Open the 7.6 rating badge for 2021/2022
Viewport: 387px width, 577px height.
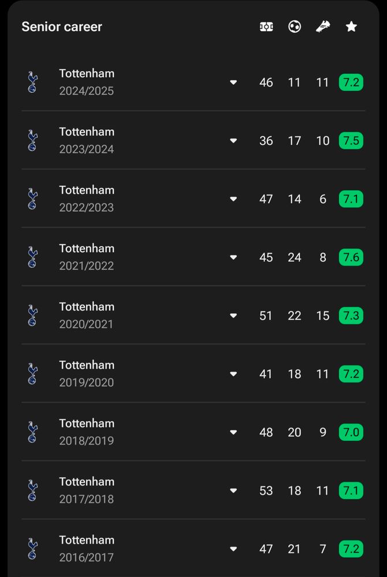click(351, 257)
